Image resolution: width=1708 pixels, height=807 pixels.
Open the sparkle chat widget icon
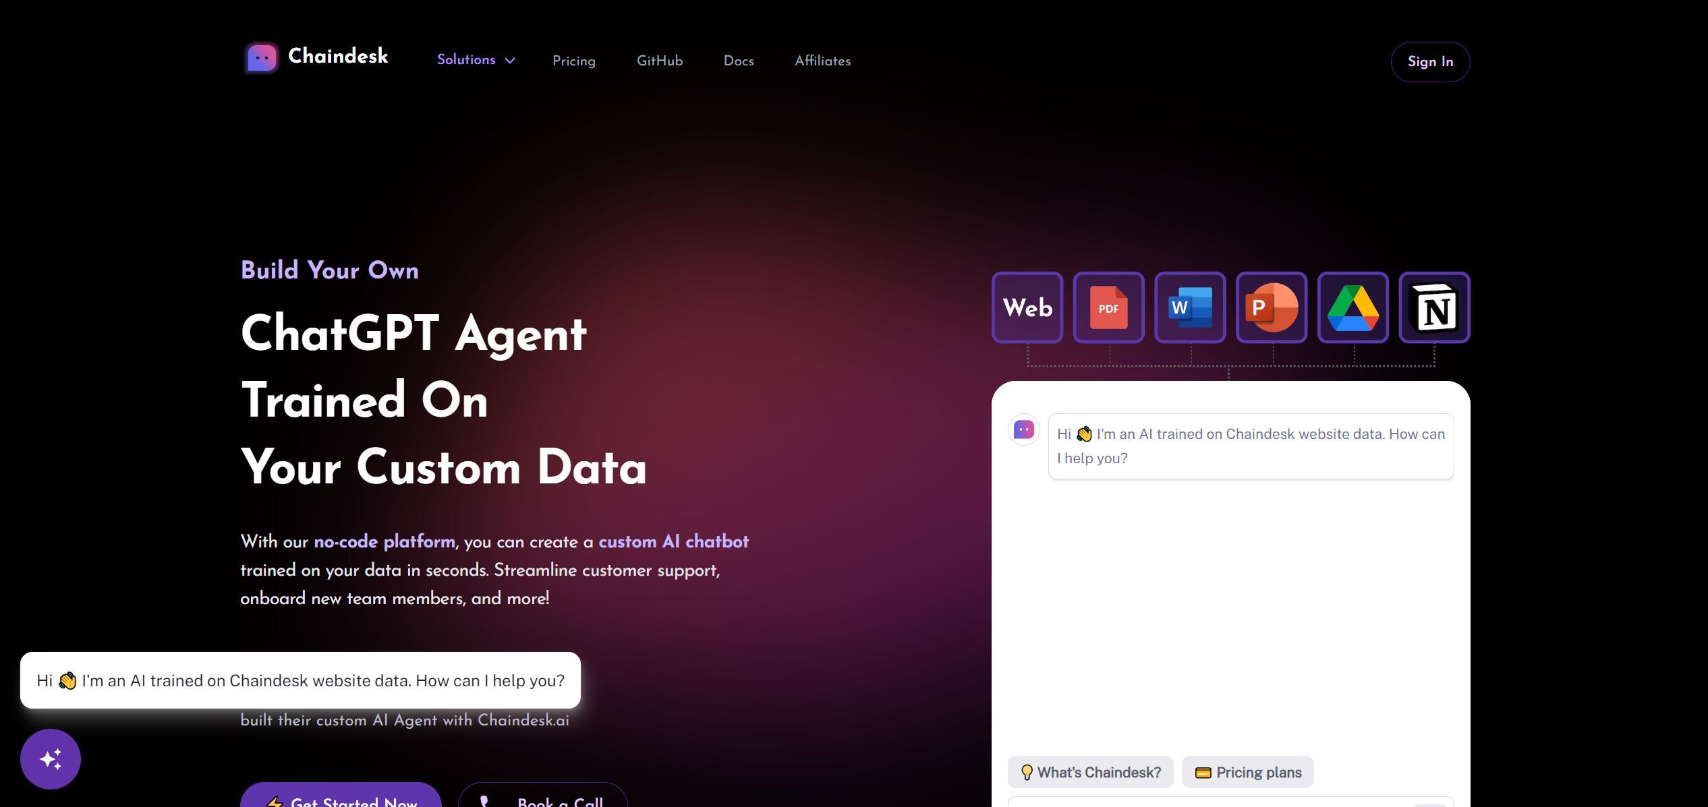[51, 758]
